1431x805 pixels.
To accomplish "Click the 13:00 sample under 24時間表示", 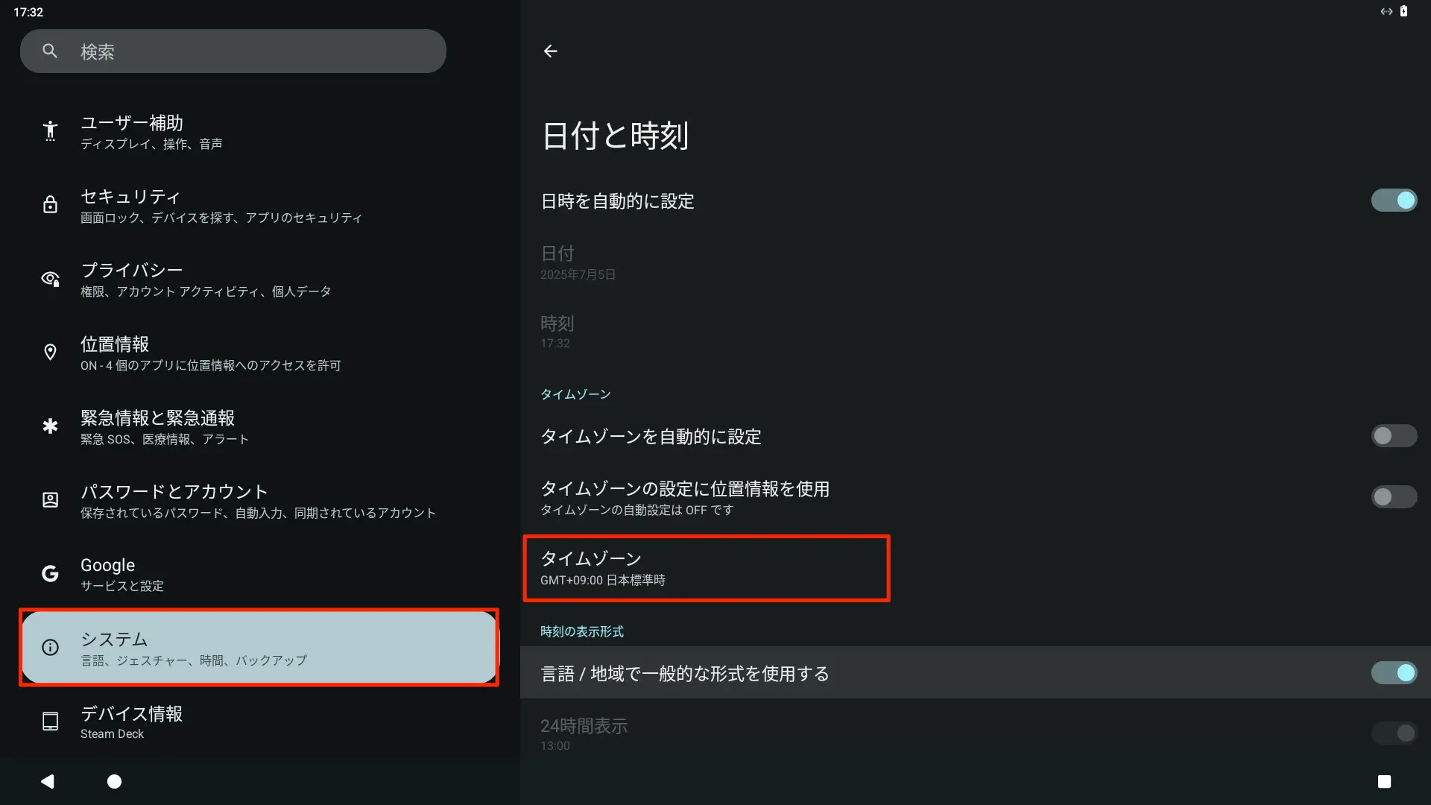I will [555, 745].
